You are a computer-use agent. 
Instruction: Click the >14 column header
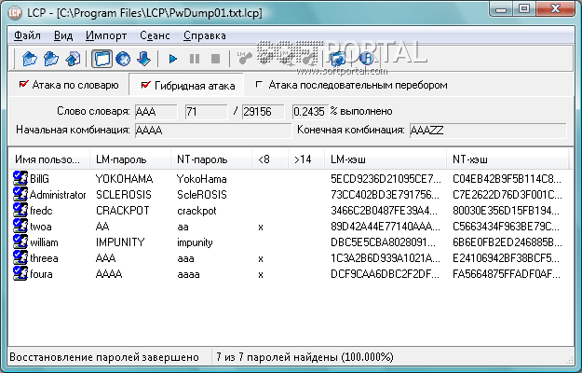point(306,159)
